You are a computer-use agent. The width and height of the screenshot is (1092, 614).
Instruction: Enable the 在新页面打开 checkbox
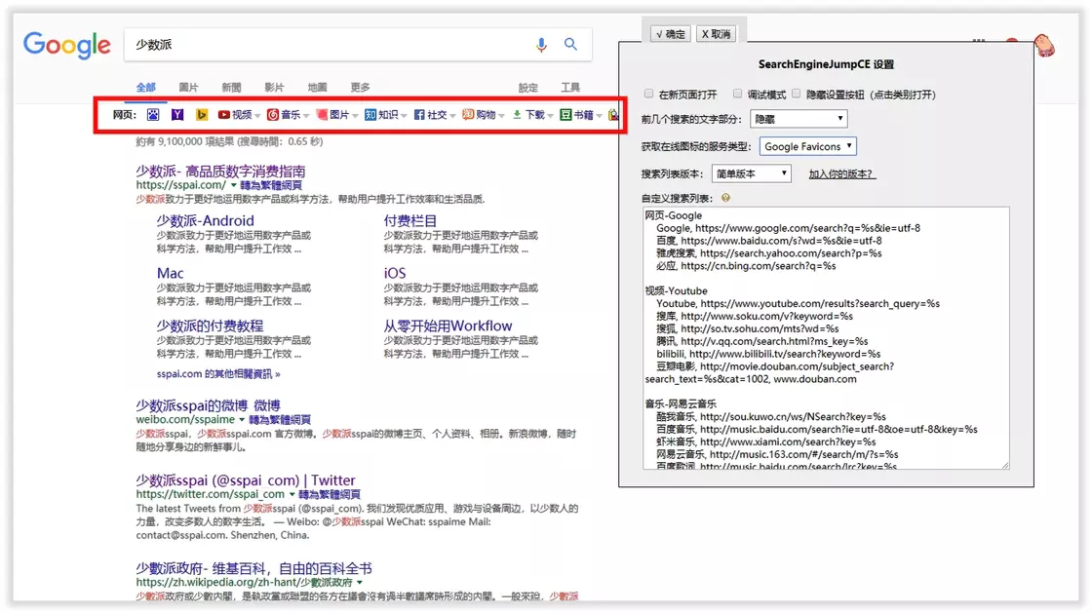click(649, 95)
